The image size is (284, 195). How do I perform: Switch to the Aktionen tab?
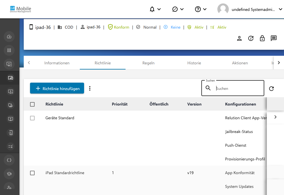point(240,63)
